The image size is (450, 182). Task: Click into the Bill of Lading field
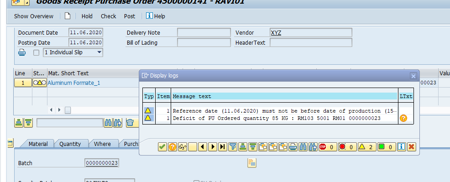tap(204, 42)
